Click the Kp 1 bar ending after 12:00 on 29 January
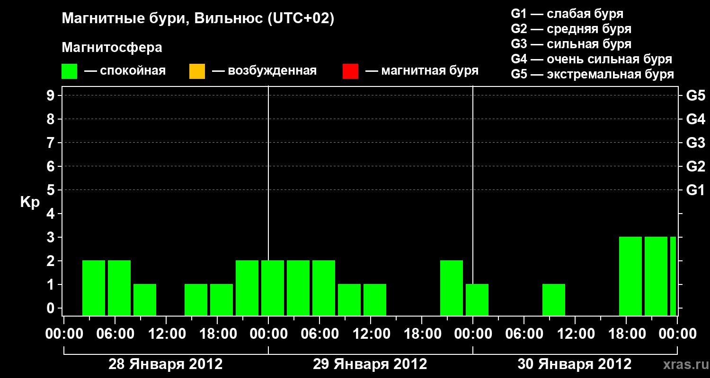710x378 pixels. [375, 300]
